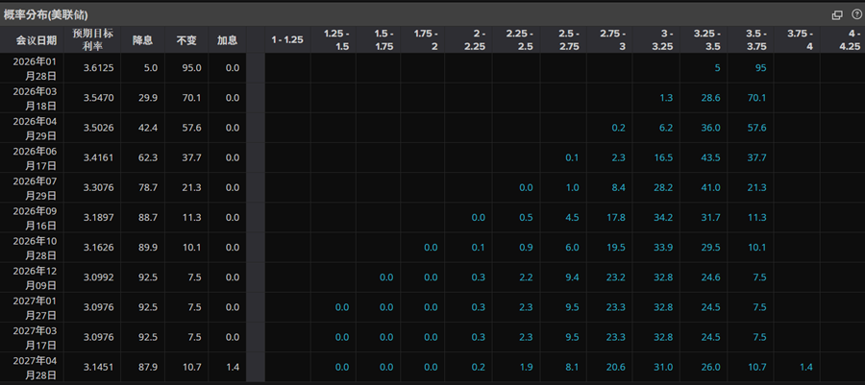
Task: Click expected rate value 3.4161
Action: 100,157
